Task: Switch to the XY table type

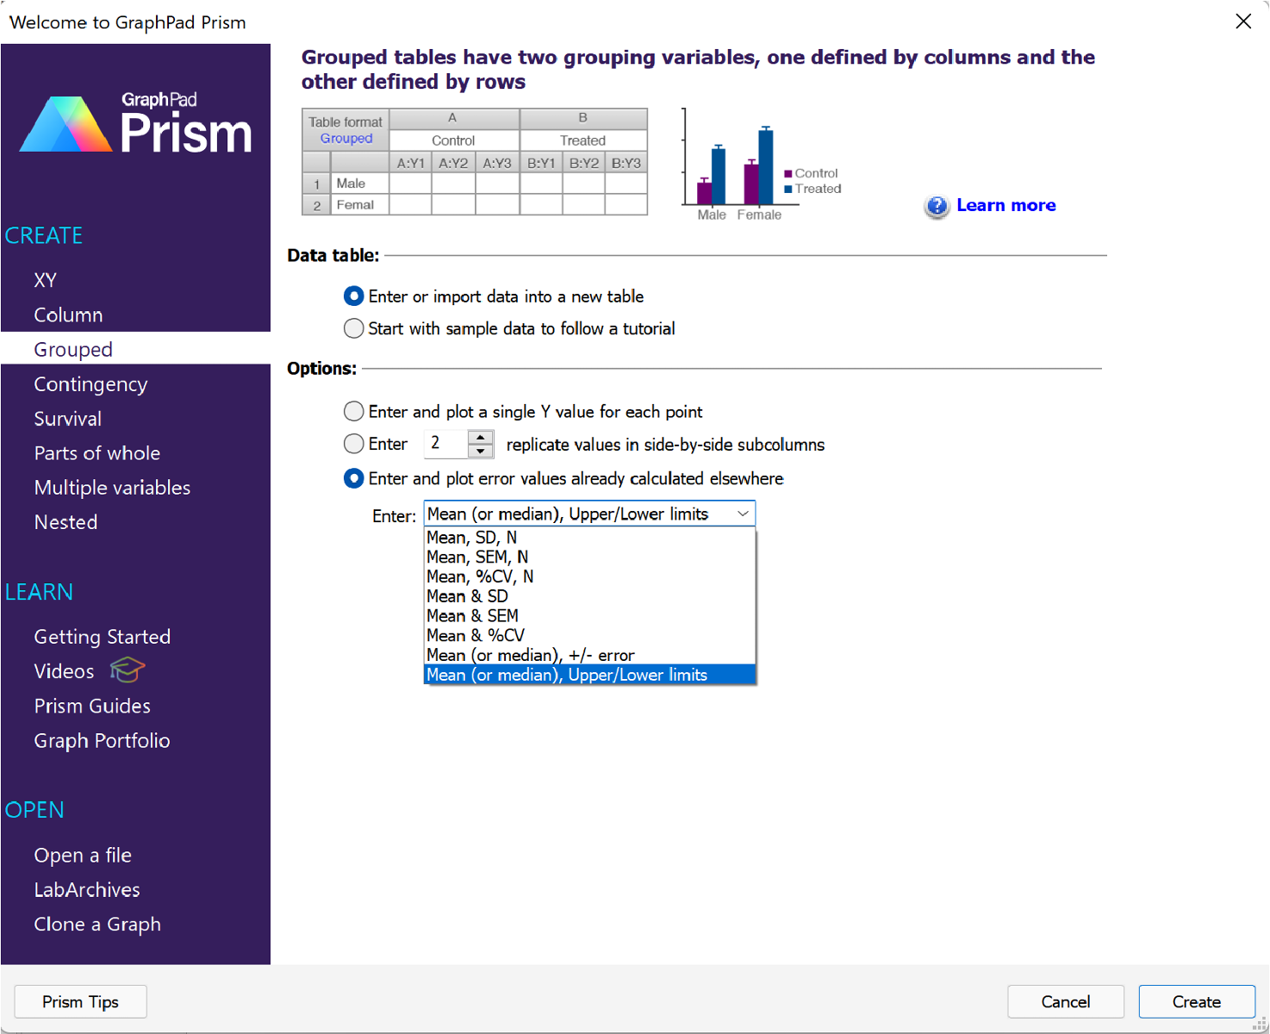Action: point(46,280)
